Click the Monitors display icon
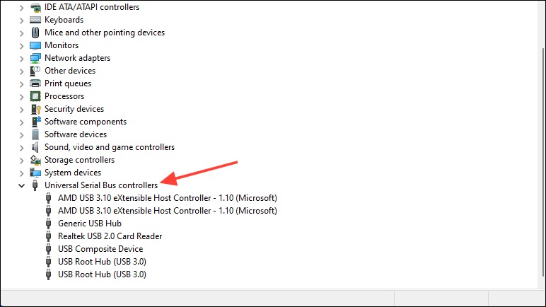Screen dimensions: 546x307 click(35, 45)
